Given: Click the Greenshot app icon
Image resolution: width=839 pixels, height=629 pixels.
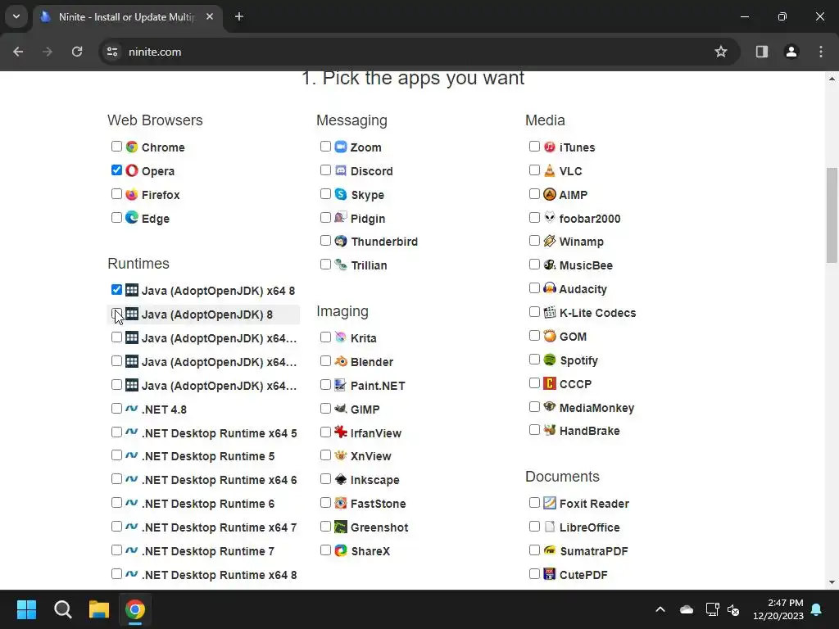Looking at the screenshot, I should click(x=341, y=527).
